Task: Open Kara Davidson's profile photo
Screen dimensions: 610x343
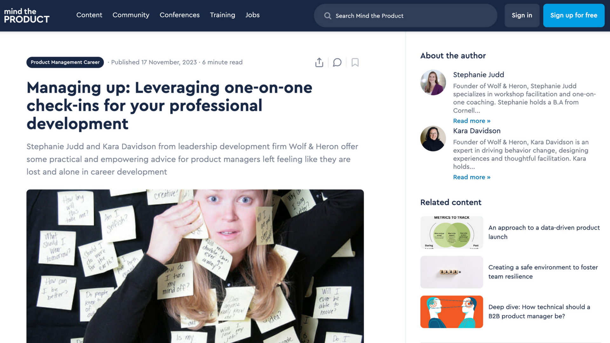Action: [433, 138]
